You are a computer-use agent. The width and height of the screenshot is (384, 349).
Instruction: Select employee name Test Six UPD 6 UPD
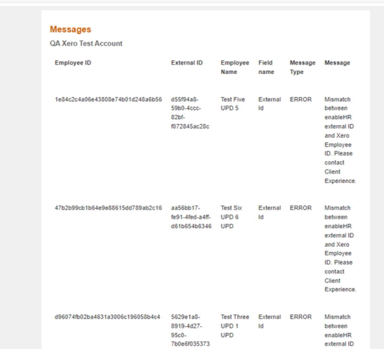[231, 217]
